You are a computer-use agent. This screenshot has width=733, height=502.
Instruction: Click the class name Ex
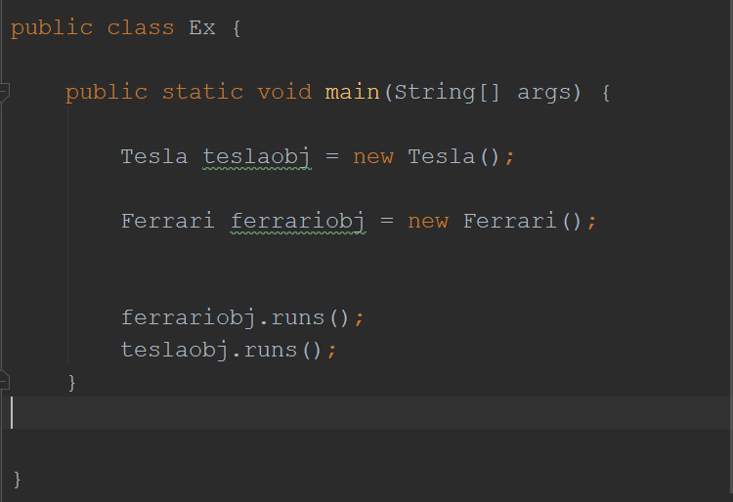[x=201, y=27]
